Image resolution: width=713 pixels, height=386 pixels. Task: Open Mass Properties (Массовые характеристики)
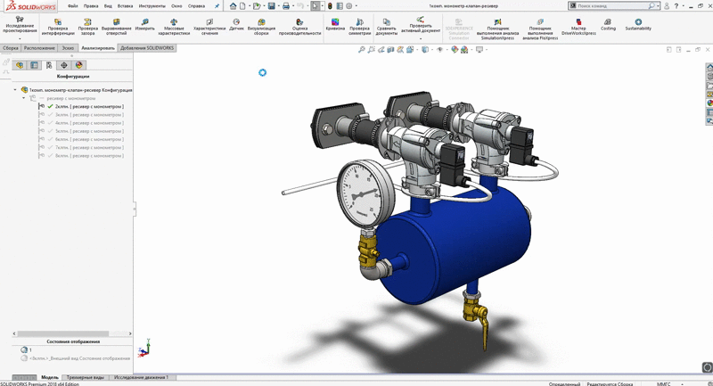click(x=174, y=27)
